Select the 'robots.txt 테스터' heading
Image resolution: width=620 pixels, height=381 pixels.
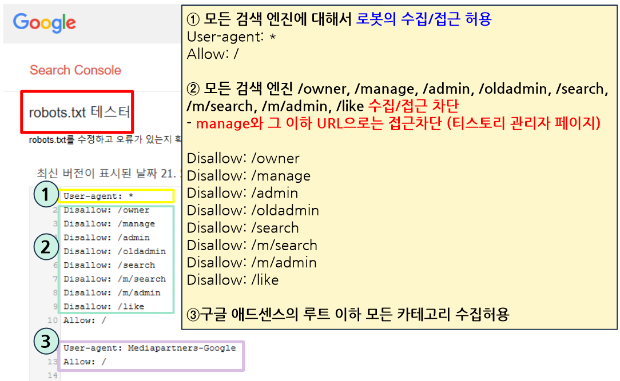(80, 112)
